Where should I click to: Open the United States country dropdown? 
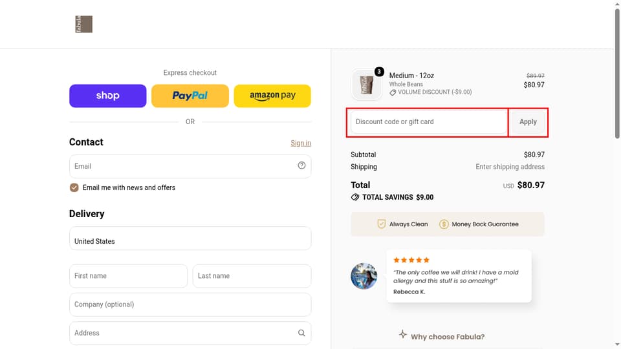(190, 238)
